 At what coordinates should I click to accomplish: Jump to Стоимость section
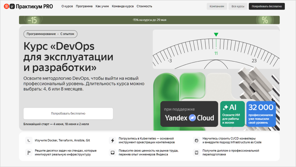coord(144,6)
